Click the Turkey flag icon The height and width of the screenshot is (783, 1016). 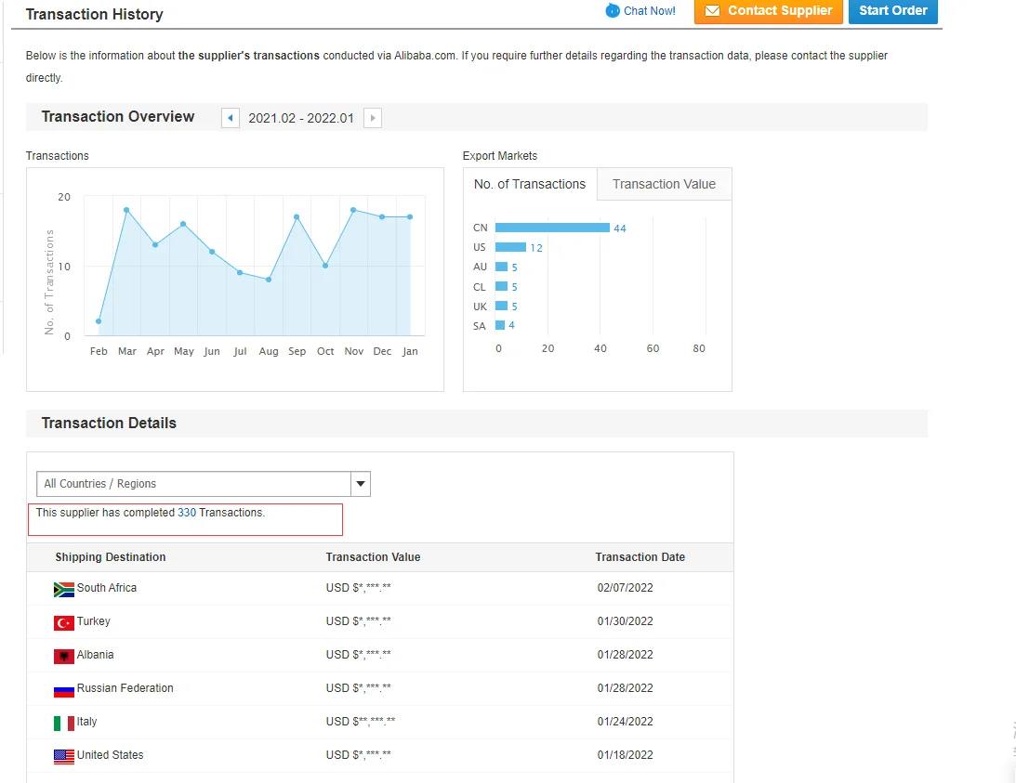pos(64,622)
